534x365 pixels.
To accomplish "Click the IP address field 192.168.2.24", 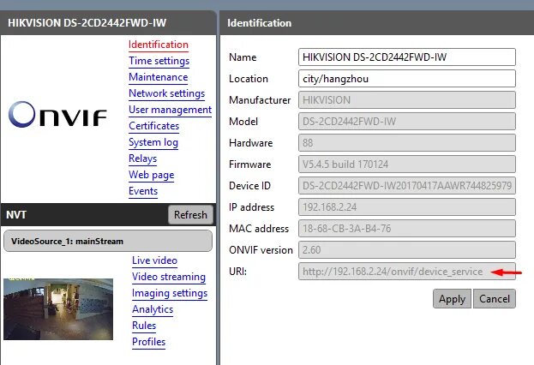I will click(407, 207).
